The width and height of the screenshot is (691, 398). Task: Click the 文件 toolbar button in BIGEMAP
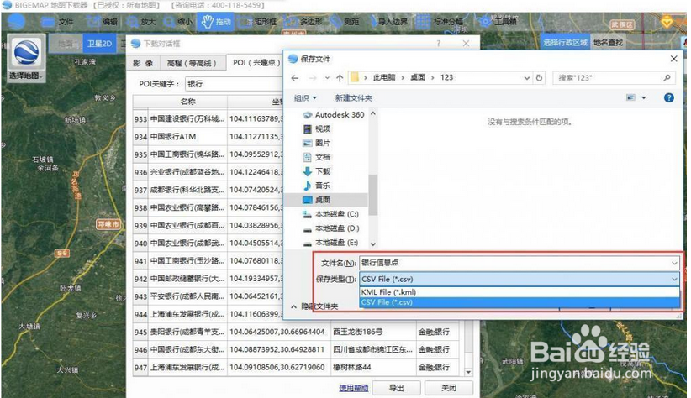click(57, 21)
